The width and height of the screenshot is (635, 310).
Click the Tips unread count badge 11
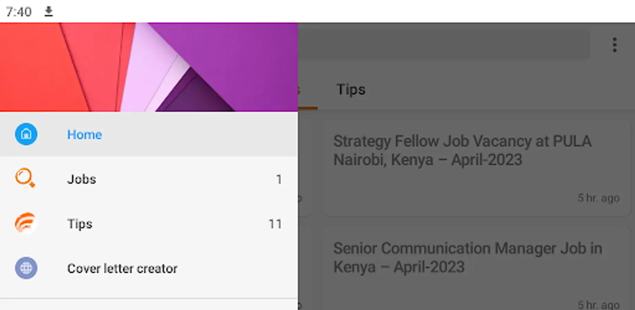[275, 224]
